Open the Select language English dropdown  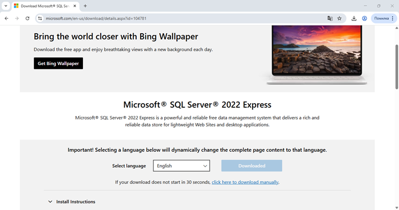[x=182, y=166]
